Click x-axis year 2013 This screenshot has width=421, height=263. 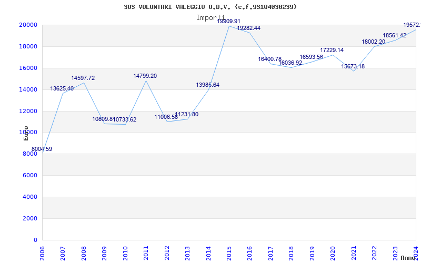[x=187, y=254]
